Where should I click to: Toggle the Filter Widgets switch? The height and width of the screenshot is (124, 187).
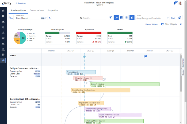click(x=162, y=24)
